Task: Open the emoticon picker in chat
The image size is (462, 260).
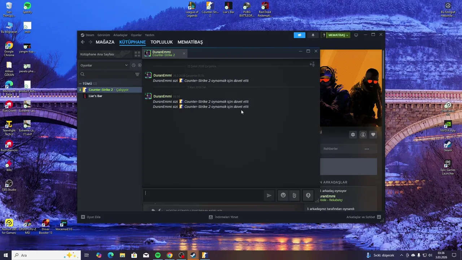Action: [283, 195]
